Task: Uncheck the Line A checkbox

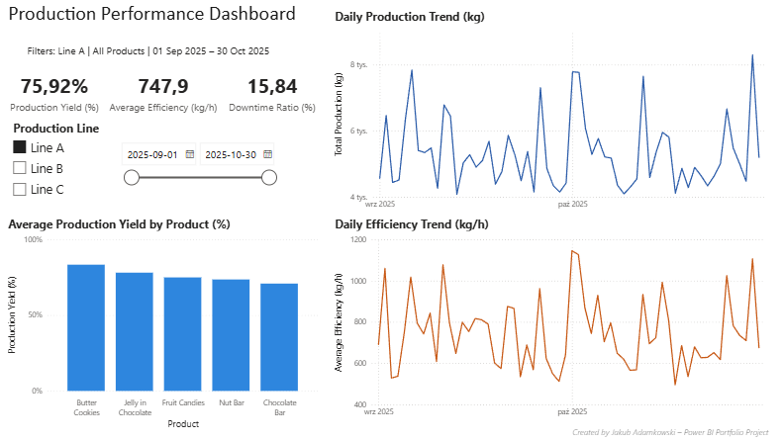Action: (20, 147)
